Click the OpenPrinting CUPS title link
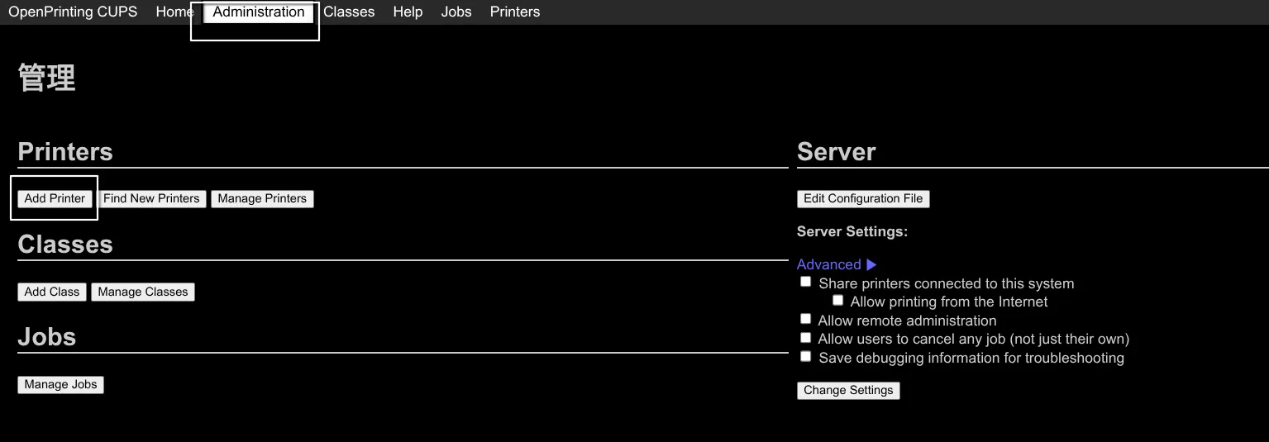This screenshot has width=1269, height=442. [x=73, y=12]
